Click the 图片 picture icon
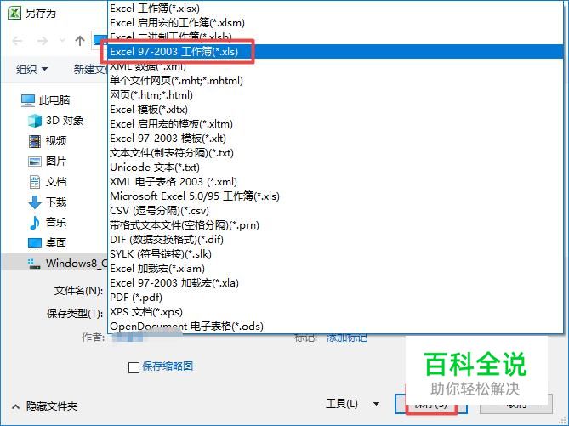 tap(35, 161)
